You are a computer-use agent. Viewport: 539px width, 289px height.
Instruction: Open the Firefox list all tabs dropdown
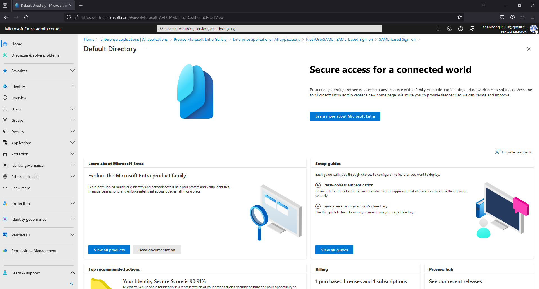tap(484, 5)
